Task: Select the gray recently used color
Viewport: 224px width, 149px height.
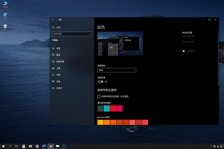Action: 101,108
